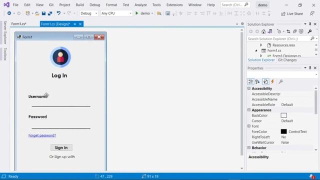This screenshot has width=320, height=180.
Task: Click the folder icon right of demo dropdown
Action: pyautogui.click(x=159, y=13)
